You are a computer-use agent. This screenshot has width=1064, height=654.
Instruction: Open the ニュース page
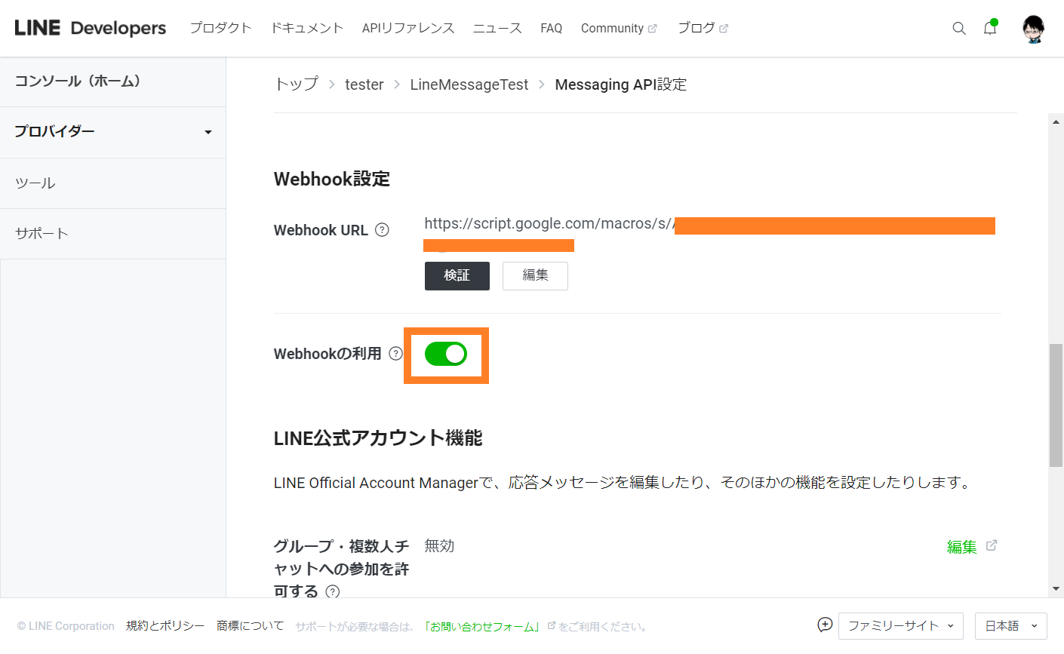pos(497,28)
